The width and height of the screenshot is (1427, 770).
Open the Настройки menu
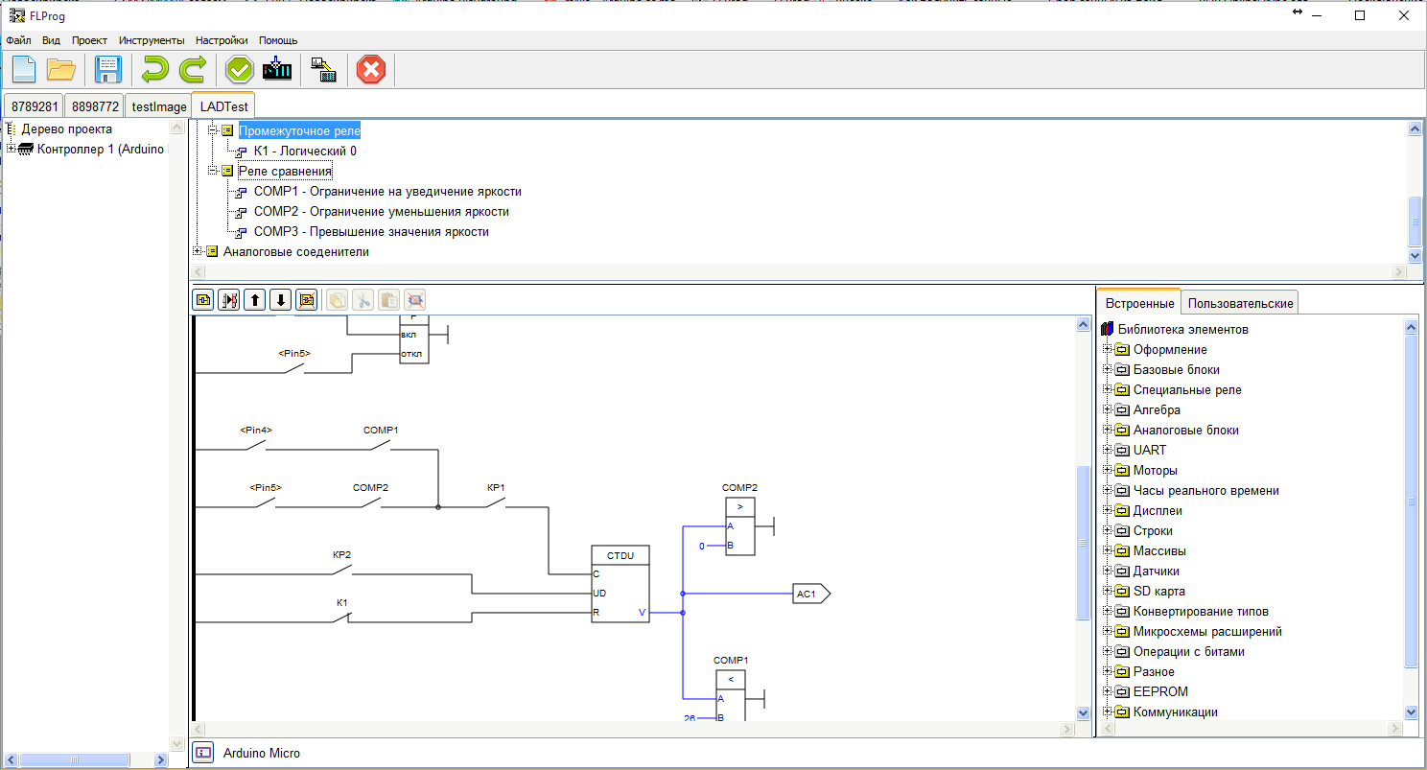(222, 40)
